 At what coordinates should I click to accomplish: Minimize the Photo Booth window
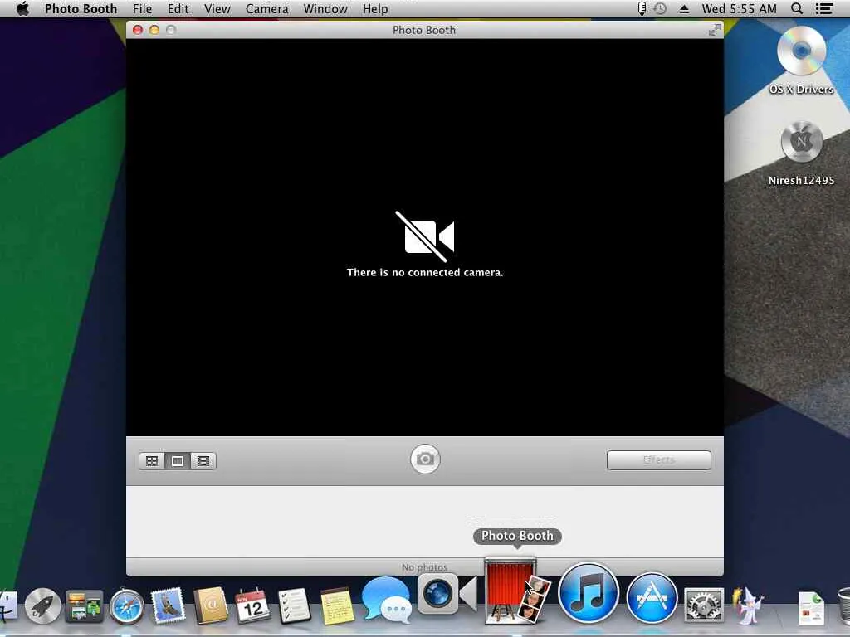(x=154, y=30)
